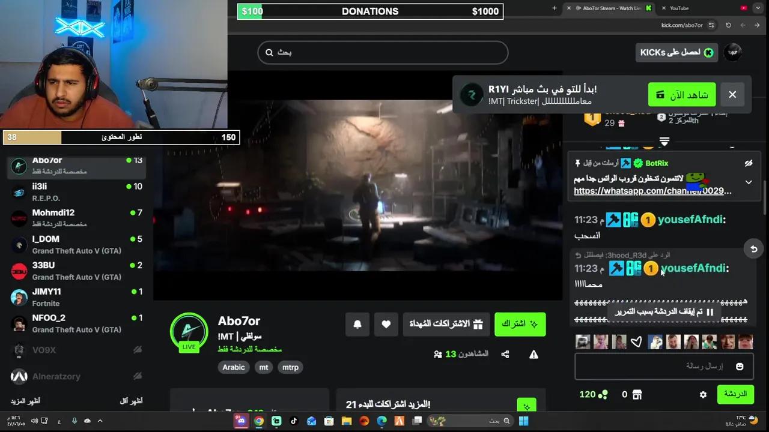Click the Get KICKs button

click(x=677, y=52)
